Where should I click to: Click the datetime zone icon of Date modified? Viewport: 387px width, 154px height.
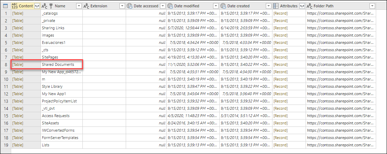[x=170, y=6]
